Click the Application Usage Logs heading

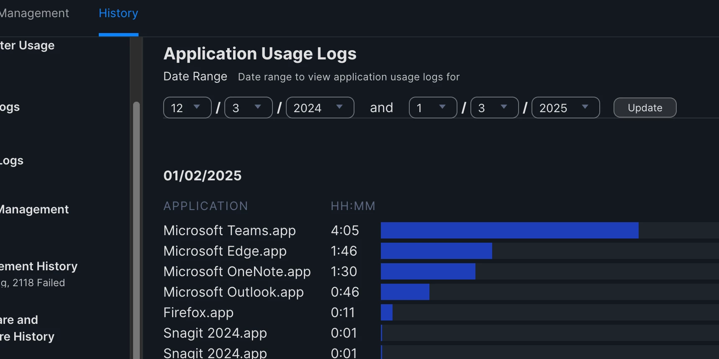click(260, 54)
